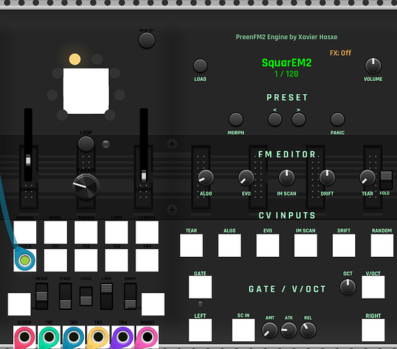Image resolution: width=397 pixels, height=349 pixels.
Task: Select next preset with > button
Action: tap(299, 119)
